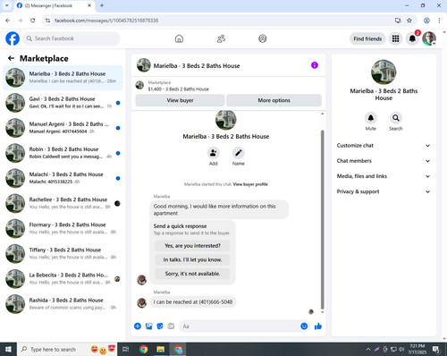Click the Search Facebook field
Screen dimensions: 447x356
coord(72,38)
